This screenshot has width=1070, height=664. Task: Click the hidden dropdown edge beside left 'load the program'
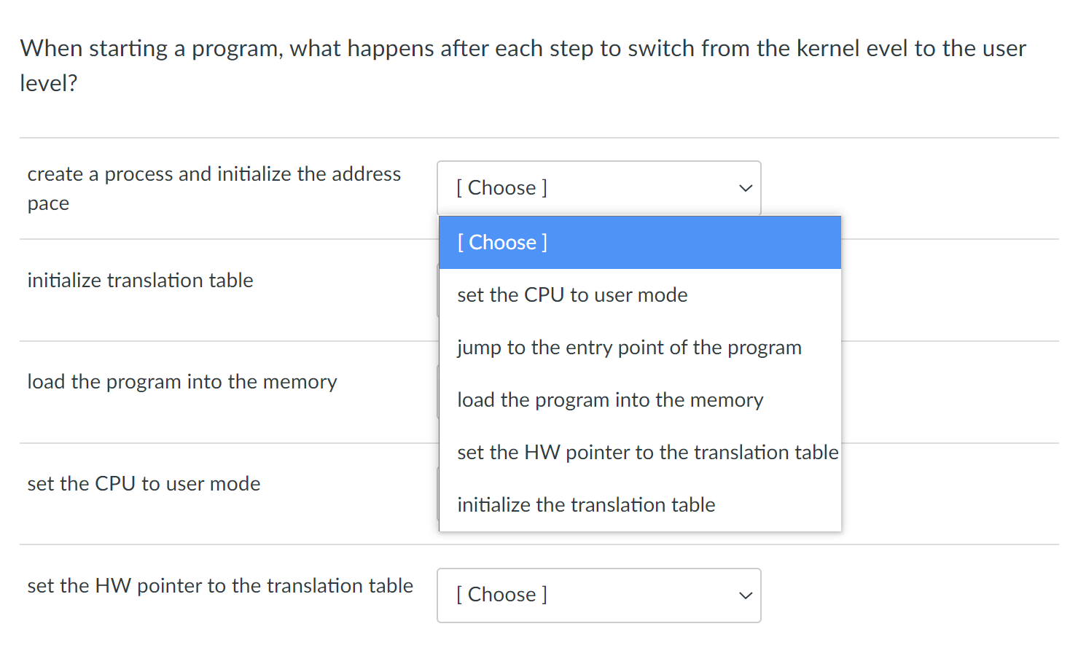click(438, 392)
